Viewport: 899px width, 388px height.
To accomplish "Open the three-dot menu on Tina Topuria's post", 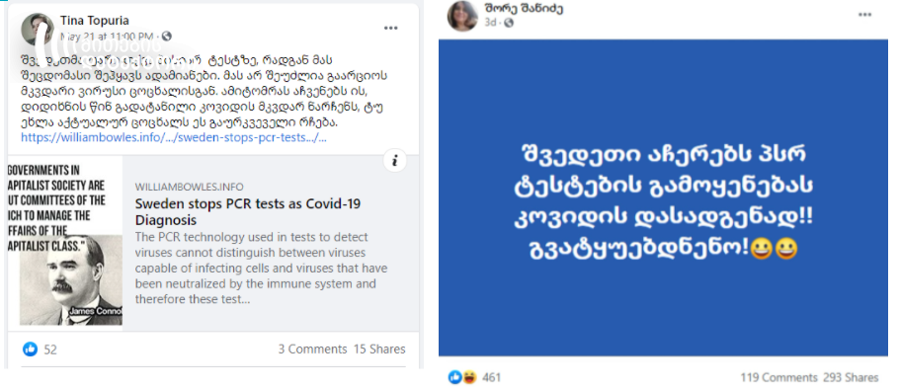I will click(x=391, y=28).
